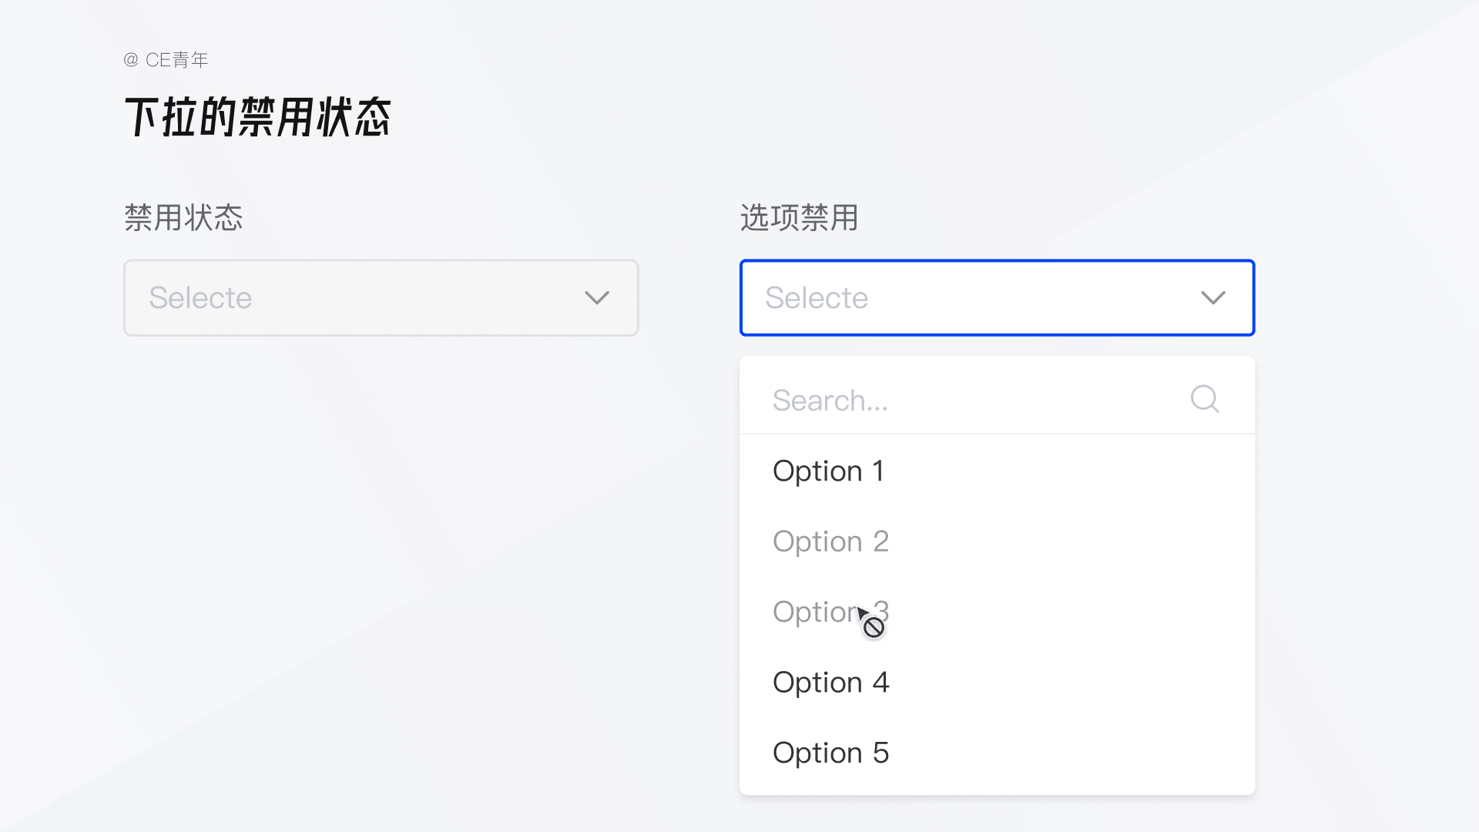Click the digit 5 in Option 5
The width and height of the screenshot is (1479, 832).
880,753
